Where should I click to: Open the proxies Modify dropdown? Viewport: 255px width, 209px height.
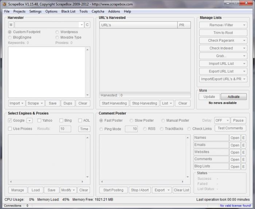coord(68,190)
